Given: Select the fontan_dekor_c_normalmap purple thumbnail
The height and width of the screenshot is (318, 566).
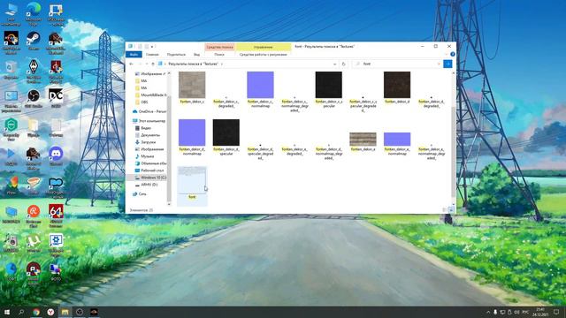Looking at the screenshot, I should pos(260,85).
